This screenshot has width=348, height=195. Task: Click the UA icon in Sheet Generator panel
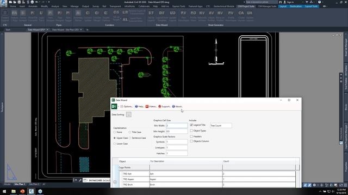point(250,13)
